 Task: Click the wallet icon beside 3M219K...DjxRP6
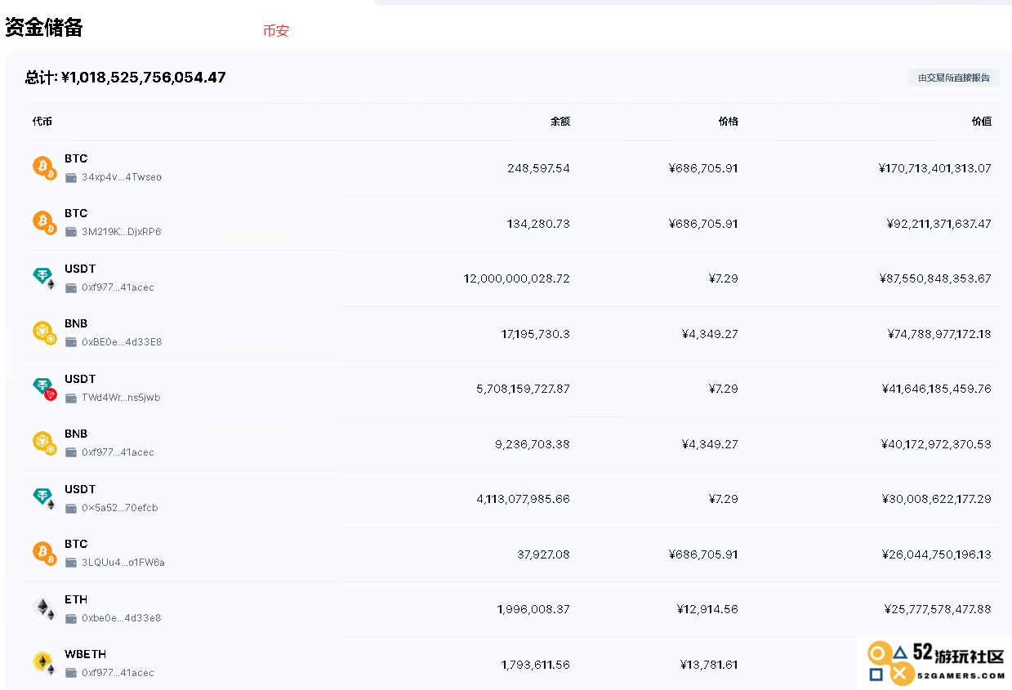71,232
